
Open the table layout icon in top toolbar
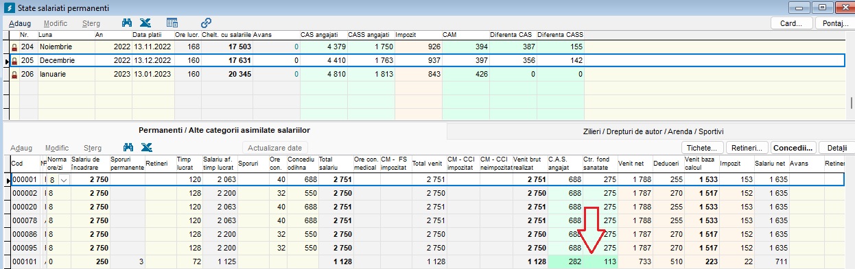point(172,23)
